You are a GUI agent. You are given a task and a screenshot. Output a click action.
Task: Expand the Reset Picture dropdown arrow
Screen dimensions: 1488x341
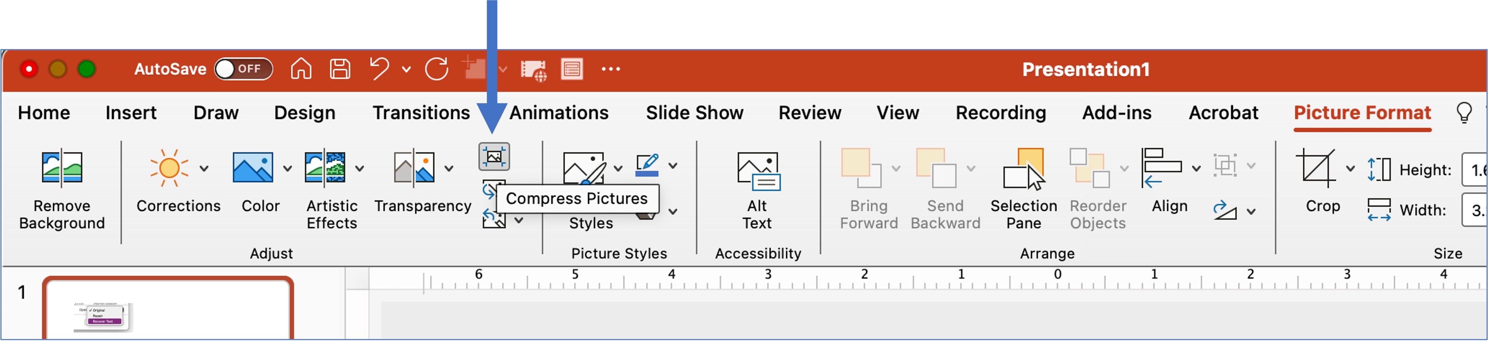tap(519, 220)
